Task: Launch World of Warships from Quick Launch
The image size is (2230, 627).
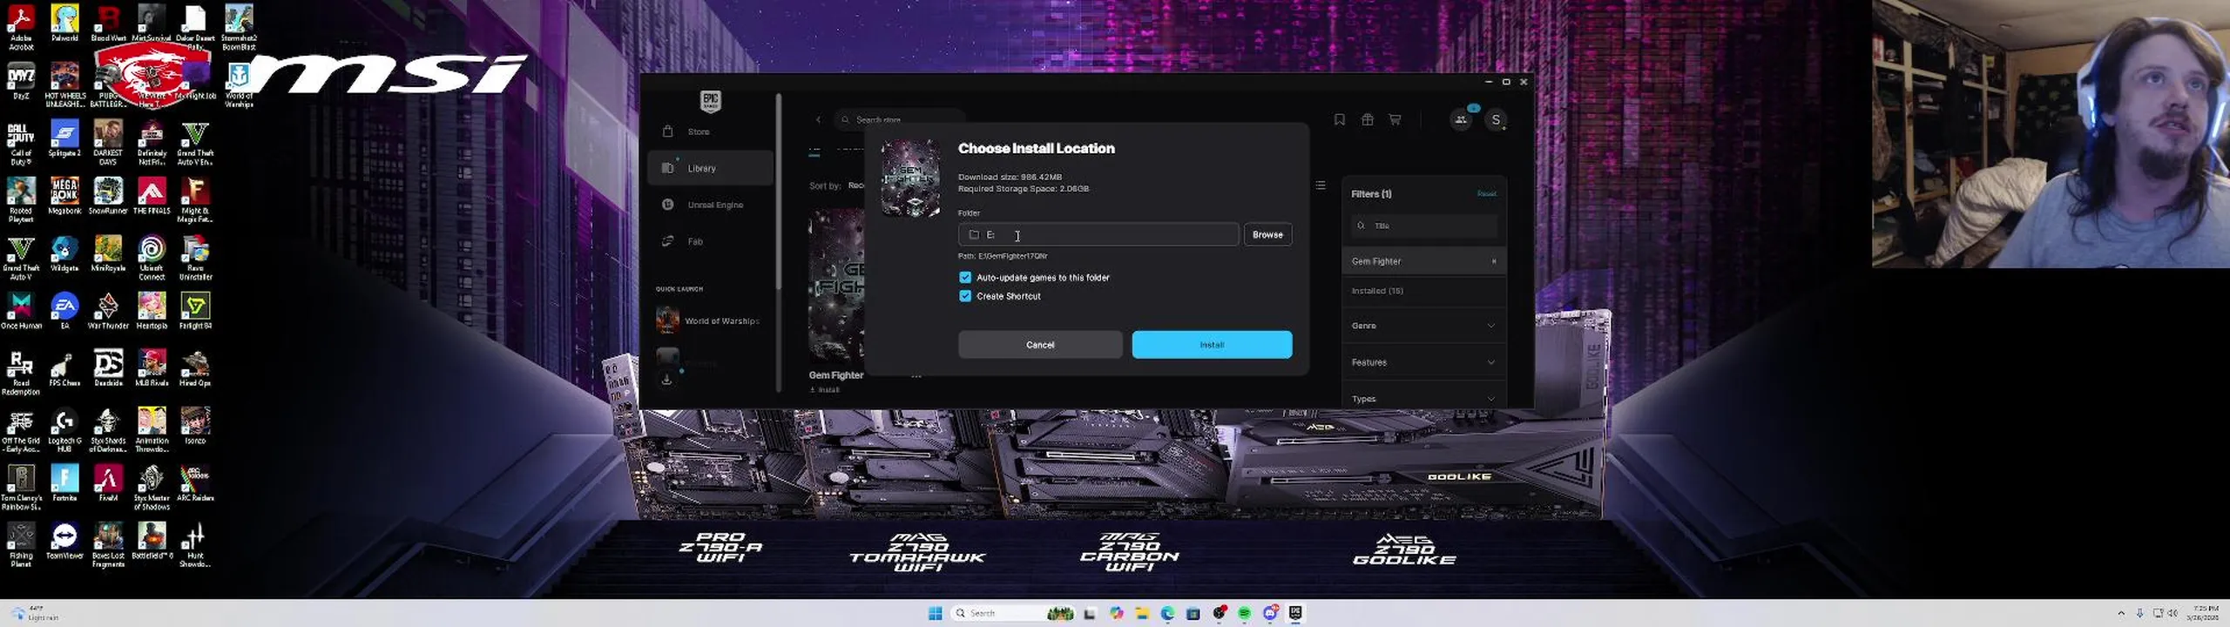Action: click(x=710, y=320)
